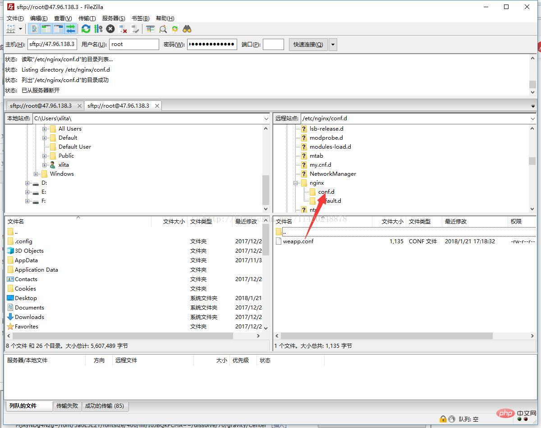The width and height of the screenshot is (541, 428).
Task: Switch to the 成功的传输 (85) tab
Action: pyautogui.click(x=105, y=405)
